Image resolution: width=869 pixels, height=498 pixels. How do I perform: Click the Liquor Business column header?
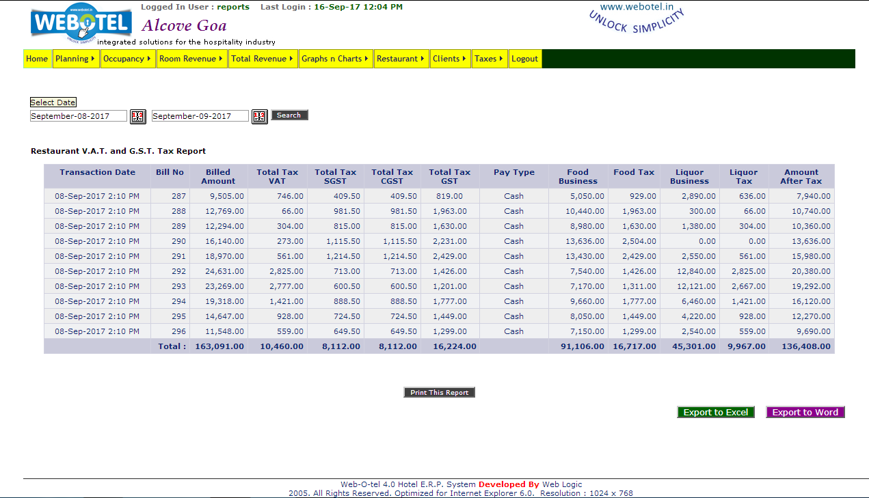(x=689, y=177)
